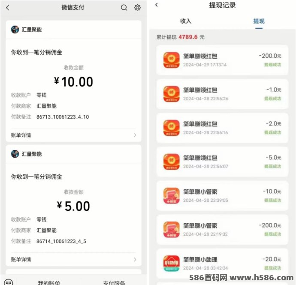The image size is (296, 285).
Task: Tap 汇量聚能 avatar on ¥5.00 card
Action: click(15, 154)
